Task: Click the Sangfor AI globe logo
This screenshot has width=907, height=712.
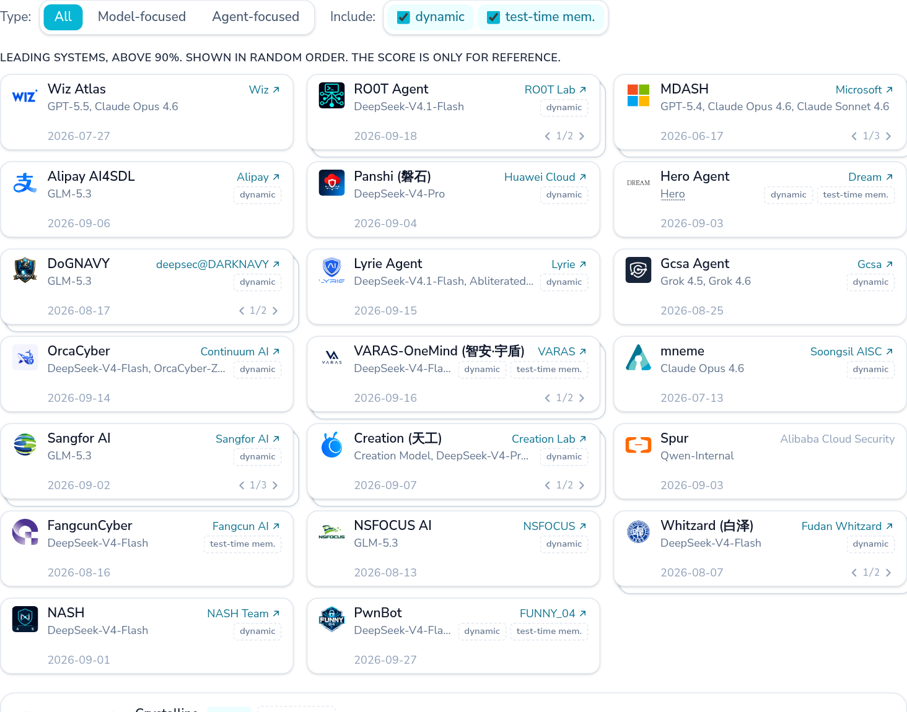Action: click(x=25, y=445)
